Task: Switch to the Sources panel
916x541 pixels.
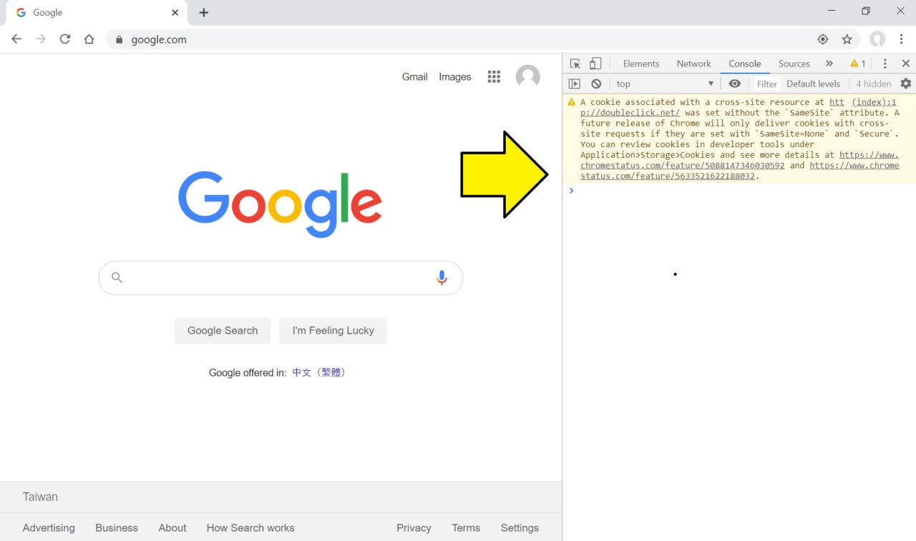Action: [x=794, y=64]
